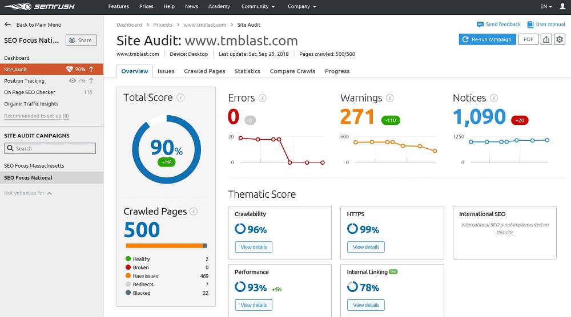Screen dimensions: 571x317
Task: Click the green Healthy legend dot
Action: pos(128,259)
